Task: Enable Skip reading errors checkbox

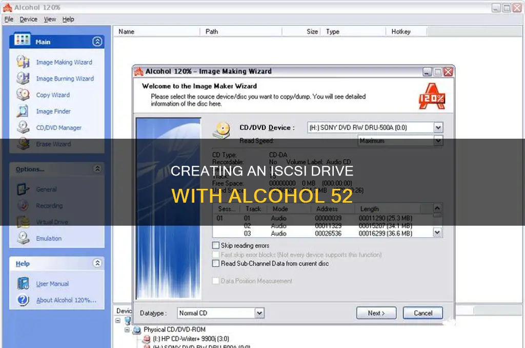Action: (x=216, y=245)
